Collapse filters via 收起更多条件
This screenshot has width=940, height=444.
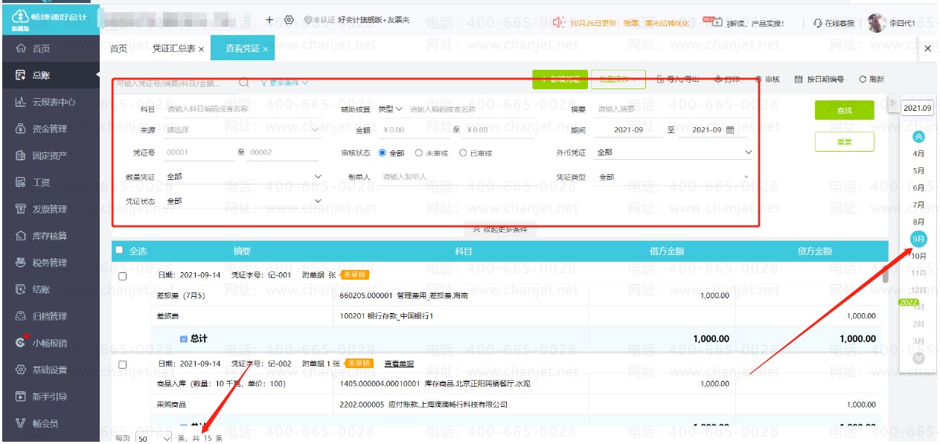[x=500, y=229]
